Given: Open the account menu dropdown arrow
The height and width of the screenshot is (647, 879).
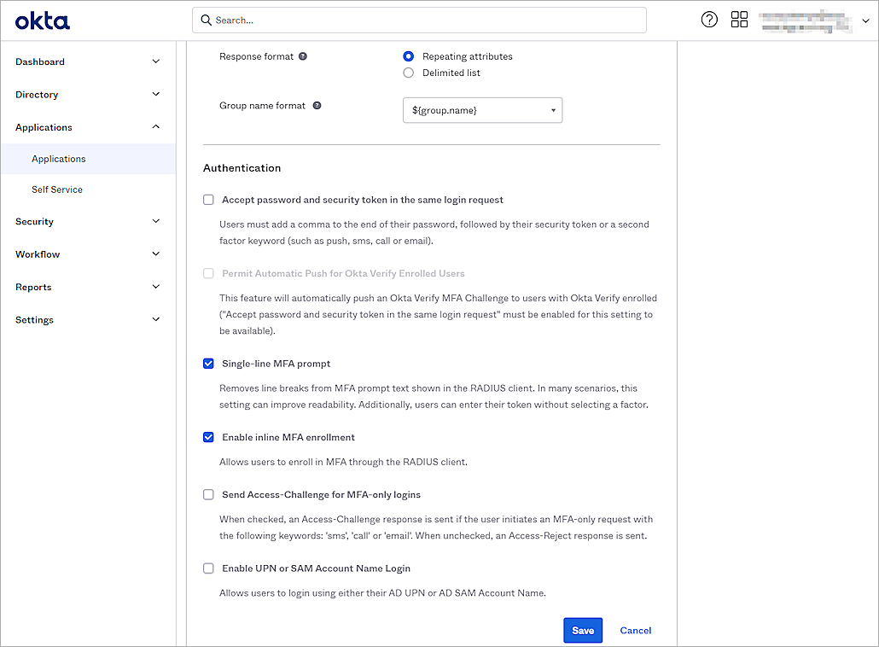Looking at the screenshot, I should click(864, 19).
